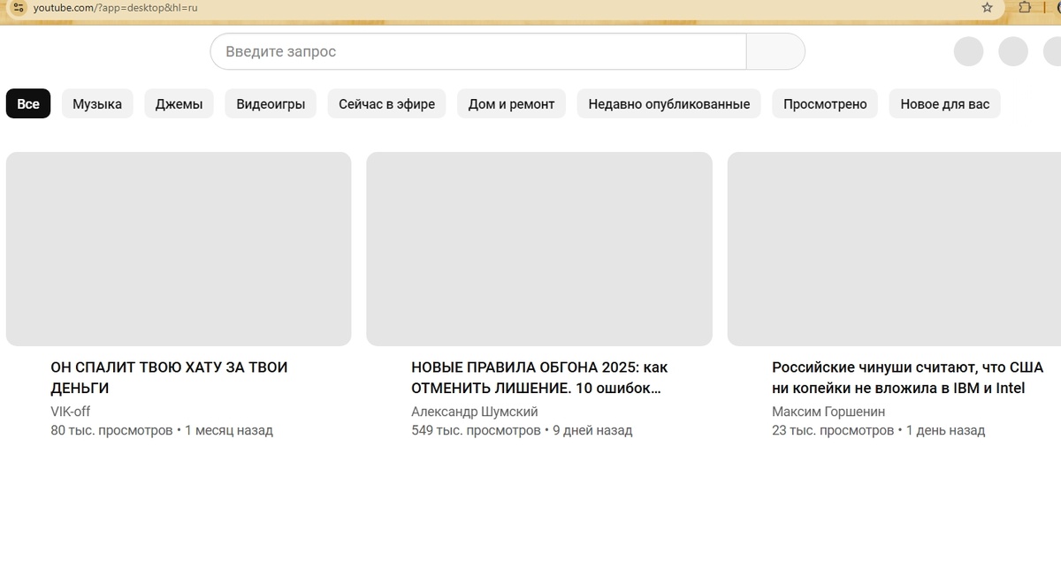This screenshot has width=1061, height=583.
Task: Select the Дом и ремонт filter
Action: click(x=511, y=103)
